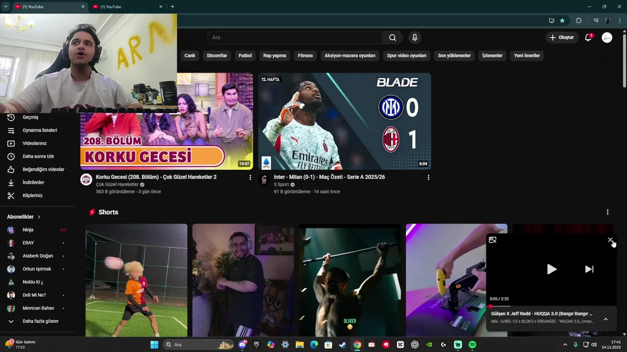Screen dimensions: 627x352
Task: Click the YouTube search field 'Ara'
Action: point(294,38)
